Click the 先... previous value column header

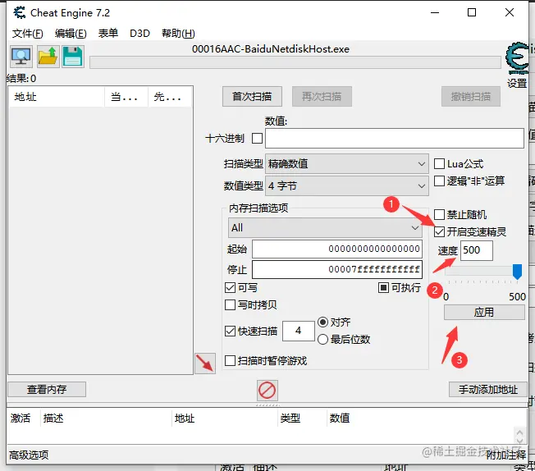point(170,97)
